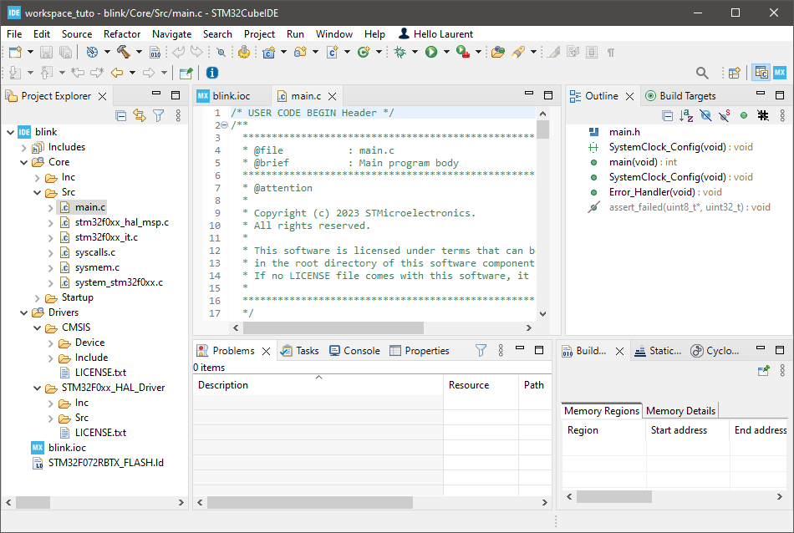Sort problems by the Description column
794x533 pixels.
pyautogui.click(x=318, y=384)
